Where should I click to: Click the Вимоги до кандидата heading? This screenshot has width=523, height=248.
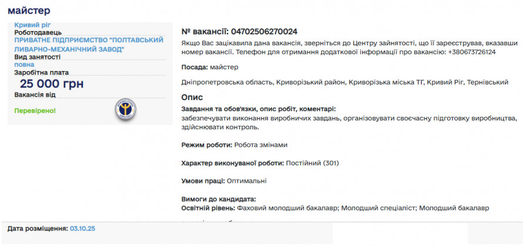coord(219,199)
